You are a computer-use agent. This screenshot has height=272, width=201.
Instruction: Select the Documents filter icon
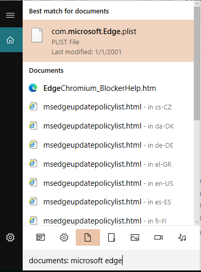pyautogui.click(x=88, y=237)
